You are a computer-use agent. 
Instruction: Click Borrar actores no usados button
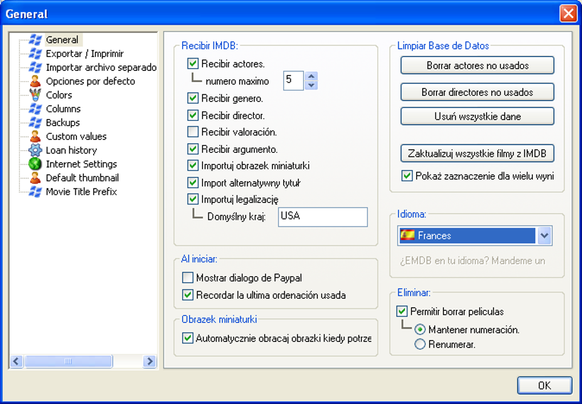point(477,65)
